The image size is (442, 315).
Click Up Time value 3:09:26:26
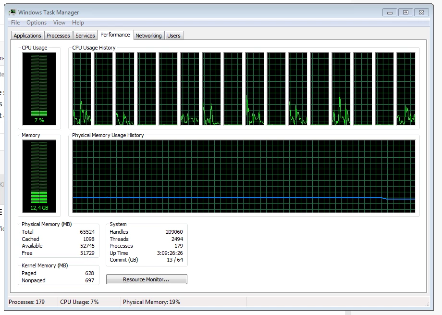pos(170,253)
